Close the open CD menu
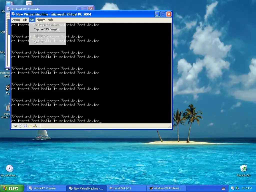Viewport: 256px width, 192px height. pyautogui.click(x=32, y=20)
